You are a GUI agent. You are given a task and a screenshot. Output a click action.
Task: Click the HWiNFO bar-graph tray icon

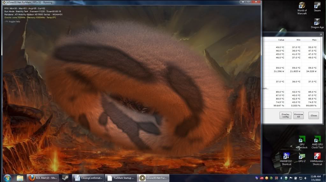coord(257,178)
